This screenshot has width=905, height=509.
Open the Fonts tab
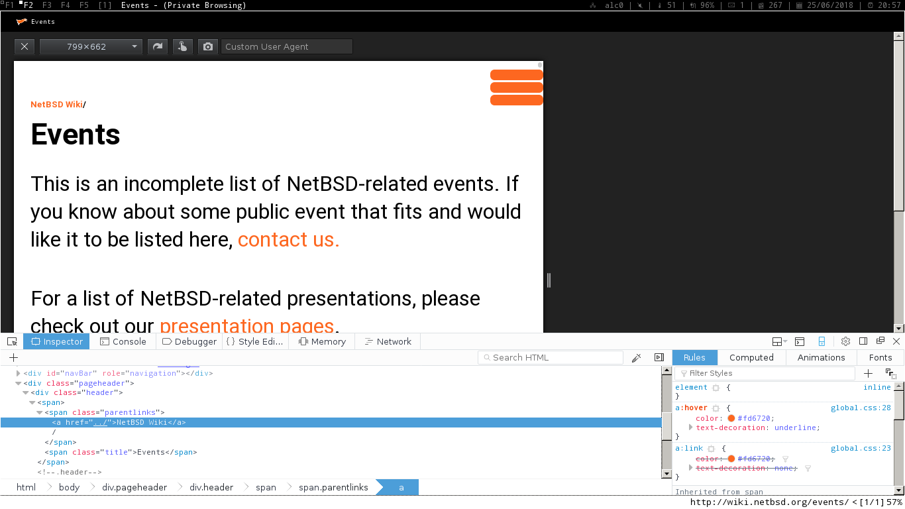click(880, 357)
